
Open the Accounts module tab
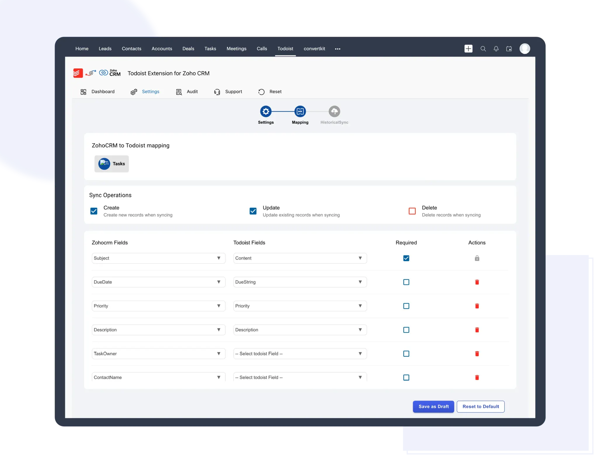162,49
